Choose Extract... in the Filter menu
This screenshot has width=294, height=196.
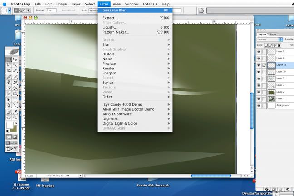point(135,18)
